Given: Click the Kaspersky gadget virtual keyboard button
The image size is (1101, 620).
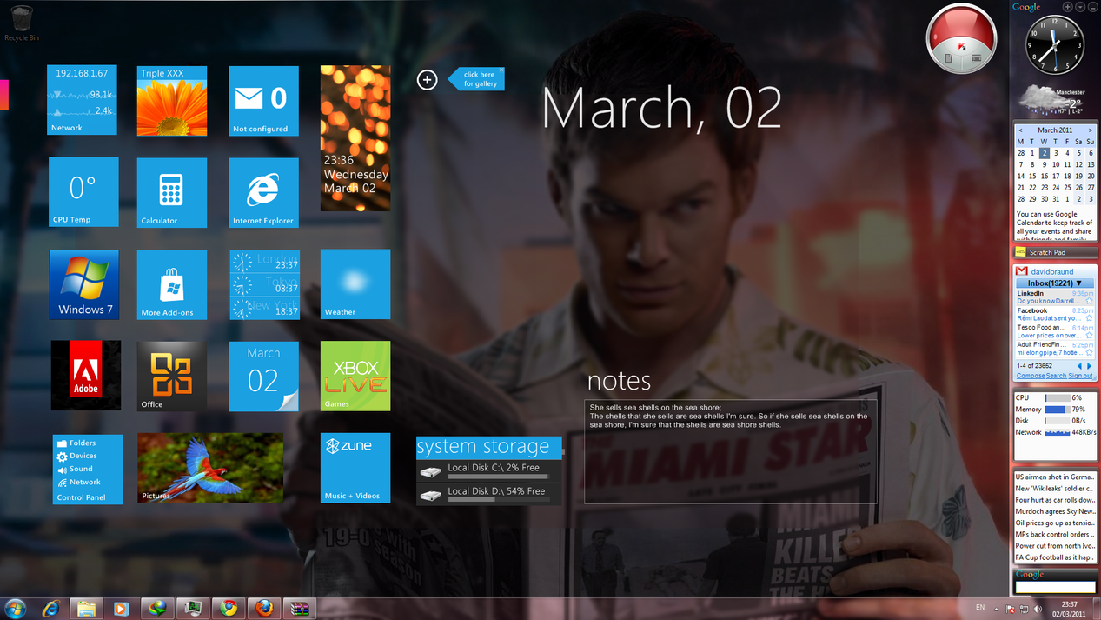Looking at the screenshot, I should pyautogui.click(x=977, y=58).
